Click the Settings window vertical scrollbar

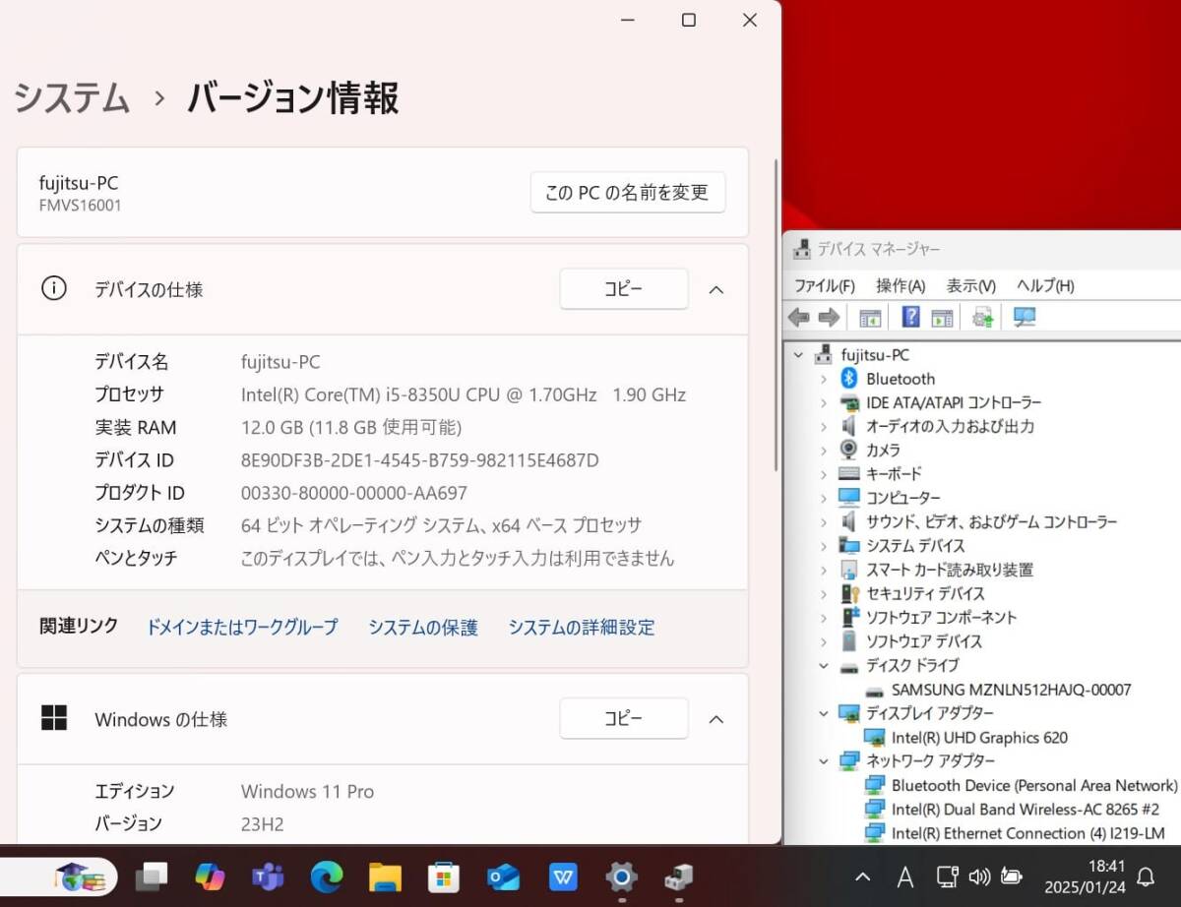pos(777,315)
